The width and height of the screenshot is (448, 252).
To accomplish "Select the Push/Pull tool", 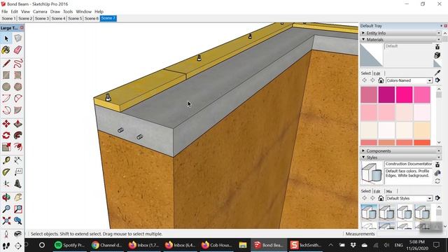I will pos(17,124).
